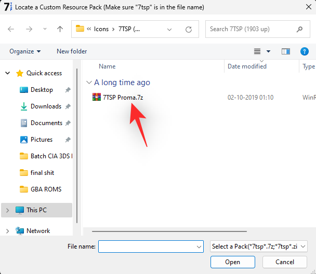Viewport: 316px width, 274px height.
Task: Open the final shit folder
Action: (x=42, y=173)
